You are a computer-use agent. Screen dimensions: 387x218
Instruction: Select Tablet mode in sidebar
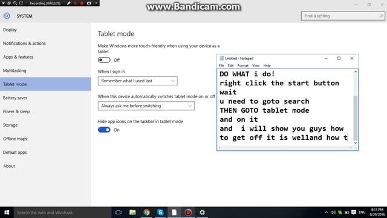45,84
